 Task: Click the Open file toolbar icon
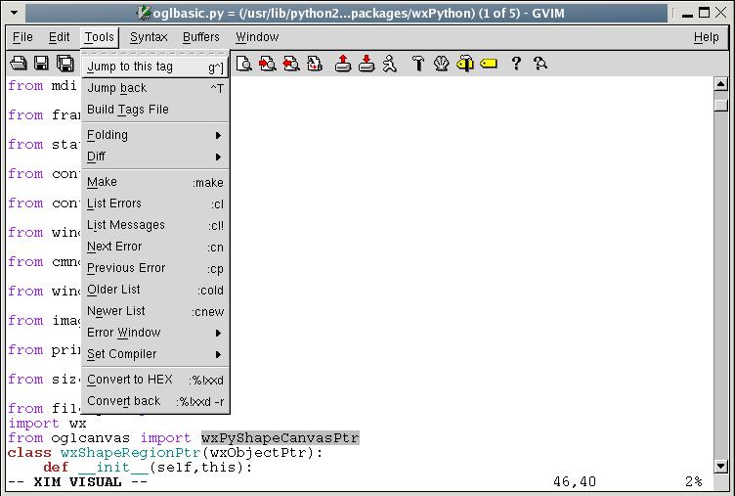(18, 64)
